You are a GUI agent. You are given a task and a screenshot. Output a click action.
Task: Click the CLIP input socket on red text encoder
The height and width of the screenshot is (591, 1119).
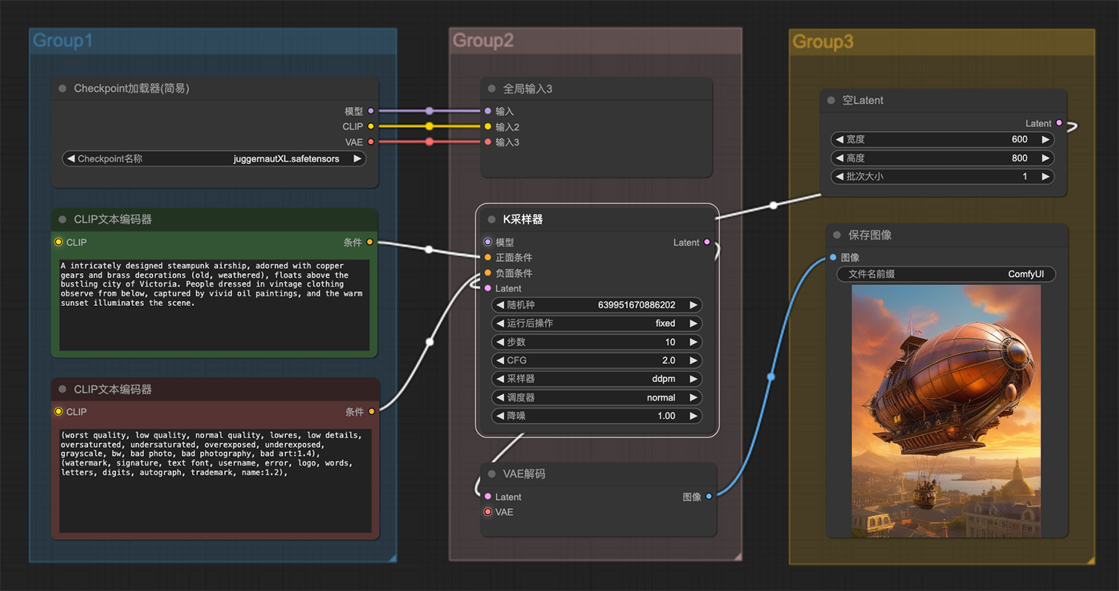click(58, 412)
